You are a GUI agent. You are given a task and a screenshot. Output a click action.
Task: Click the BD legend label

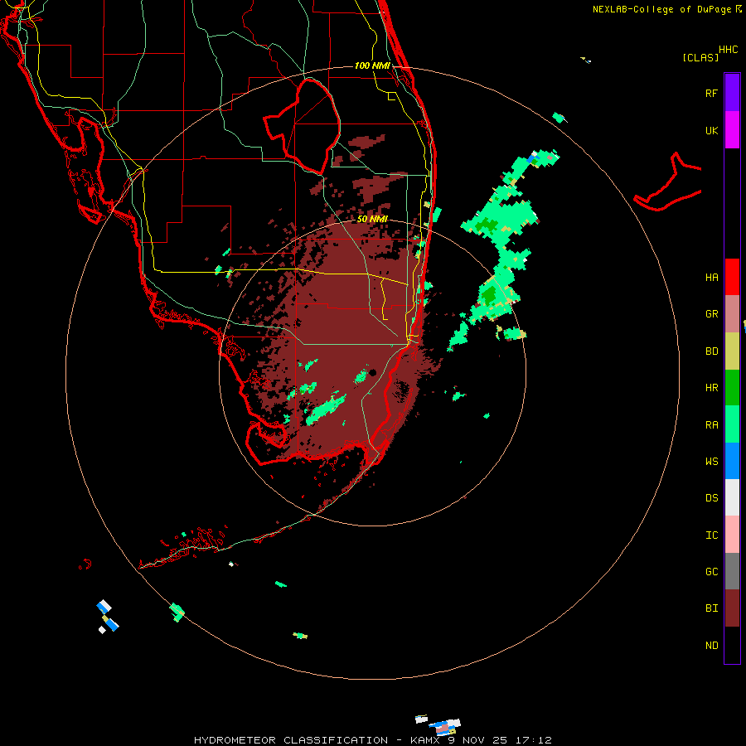pyautogui.click(x=711, y=351)
